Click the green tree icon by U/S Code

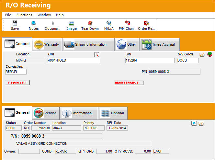pos(209,54)
